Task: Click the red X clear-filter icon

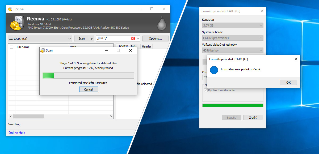Action: click(x=133, y=38)
